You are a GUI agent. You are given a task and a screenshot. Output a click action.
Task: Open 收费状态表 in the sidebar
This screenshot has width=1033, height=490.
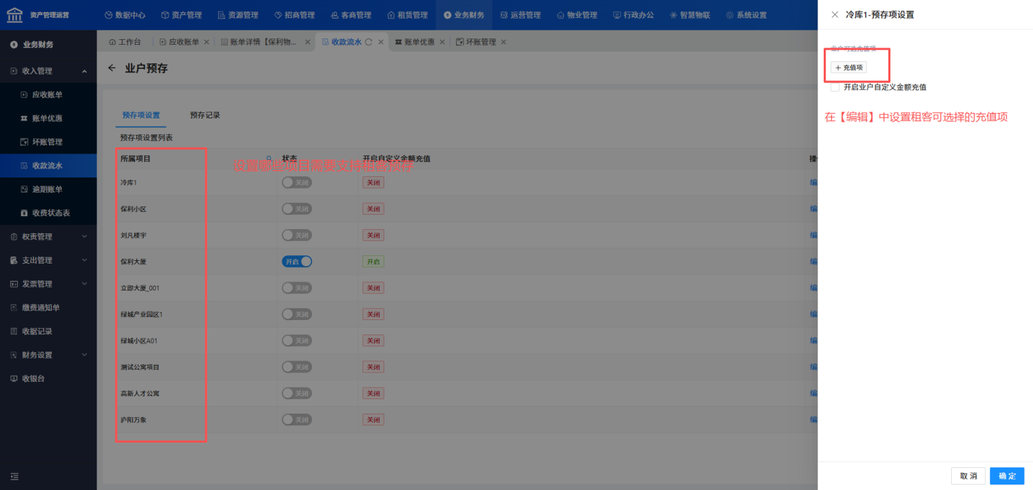pyautogui.click(x=48, y=213)
